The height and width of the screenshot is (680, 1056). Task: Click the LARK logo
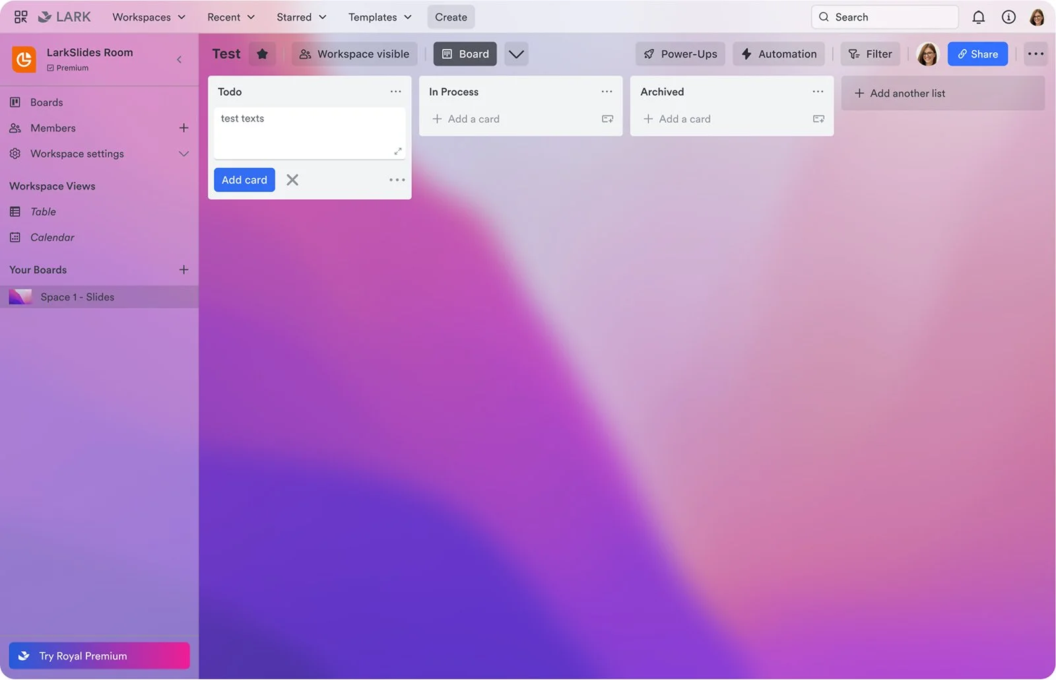[x=64, y=17]
